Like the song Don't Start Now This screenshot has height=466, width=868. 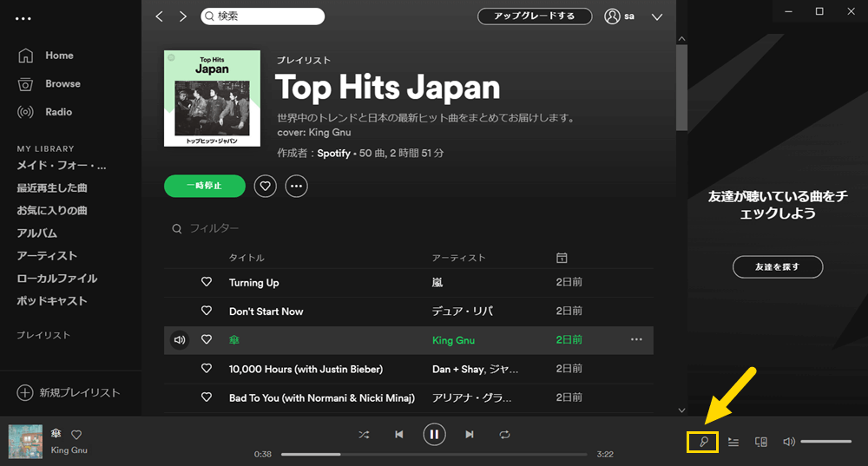(x=207, y=311)
